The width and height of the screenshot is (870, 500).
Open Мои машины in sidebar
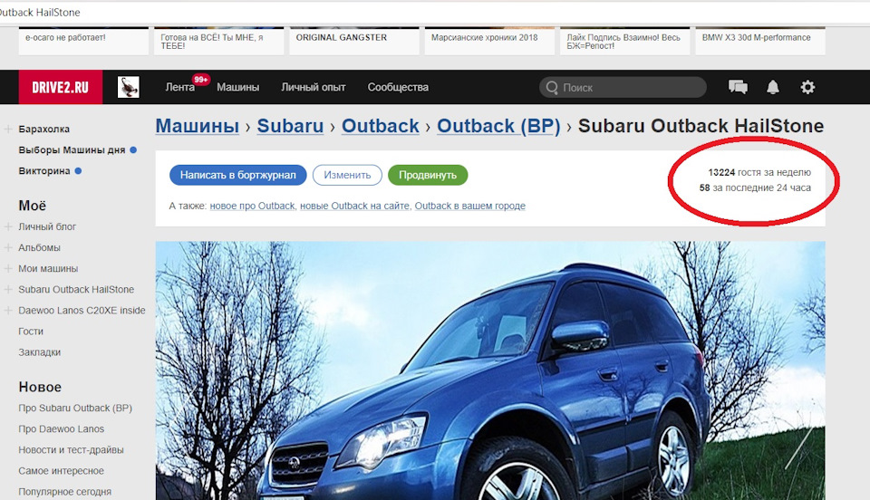click(x=48, y=269)
